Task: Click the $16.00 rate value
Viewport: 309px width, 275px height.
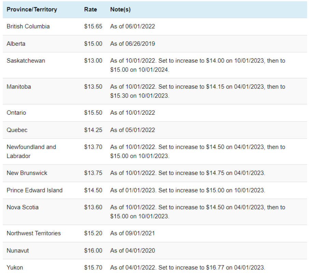Action: click(93, 250)
